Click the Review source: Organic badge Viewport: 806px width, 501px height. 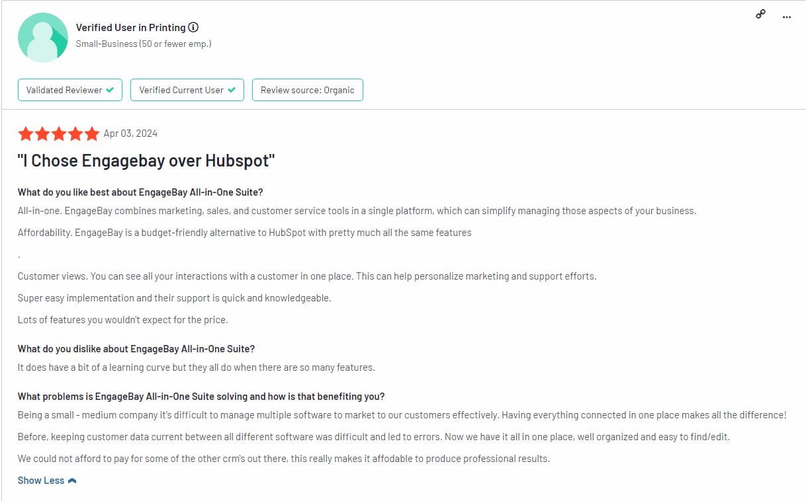point(308,90)
